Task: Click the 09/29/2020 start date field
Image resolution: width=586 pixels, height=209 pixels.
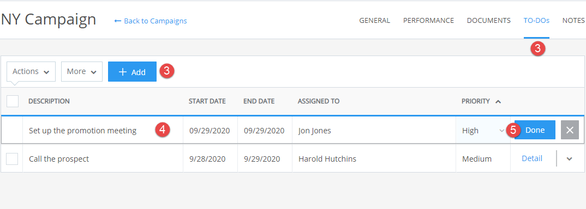Action: click(x=210, y=131)
